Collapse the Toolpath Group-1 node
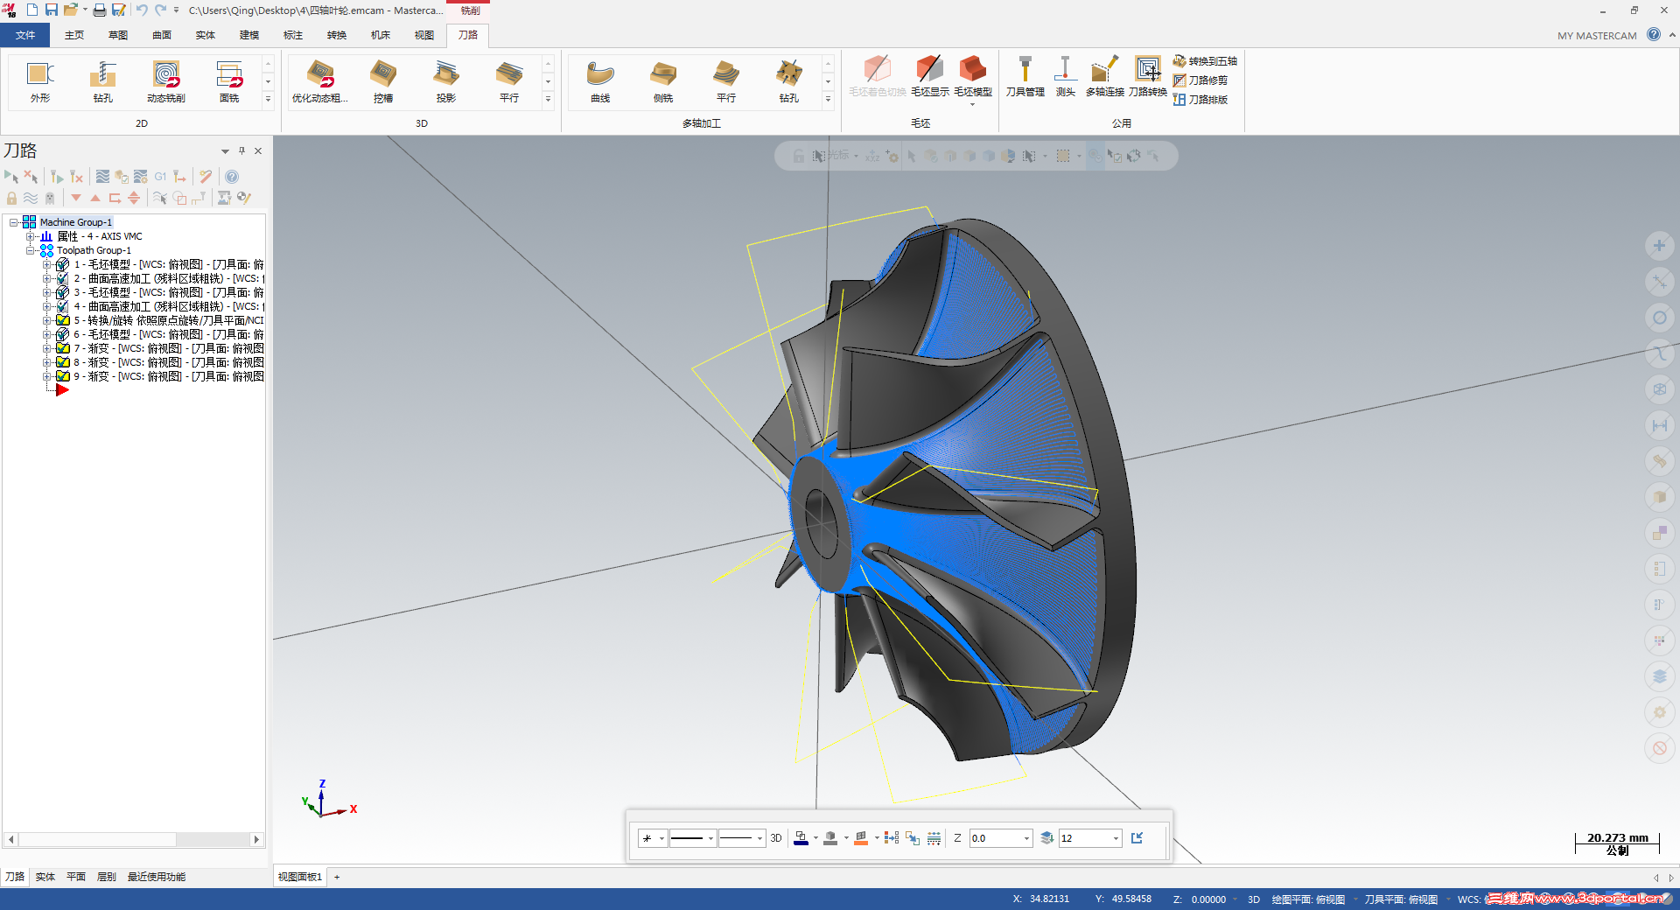The height and width of the screenshot is (910, 1680). (31, 250)
